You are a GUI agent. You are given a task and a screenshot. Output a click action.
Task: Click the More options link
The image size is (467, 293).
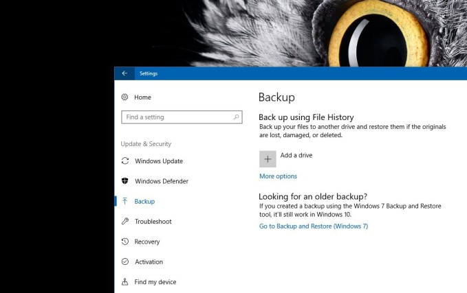click(x=278, y=176)
